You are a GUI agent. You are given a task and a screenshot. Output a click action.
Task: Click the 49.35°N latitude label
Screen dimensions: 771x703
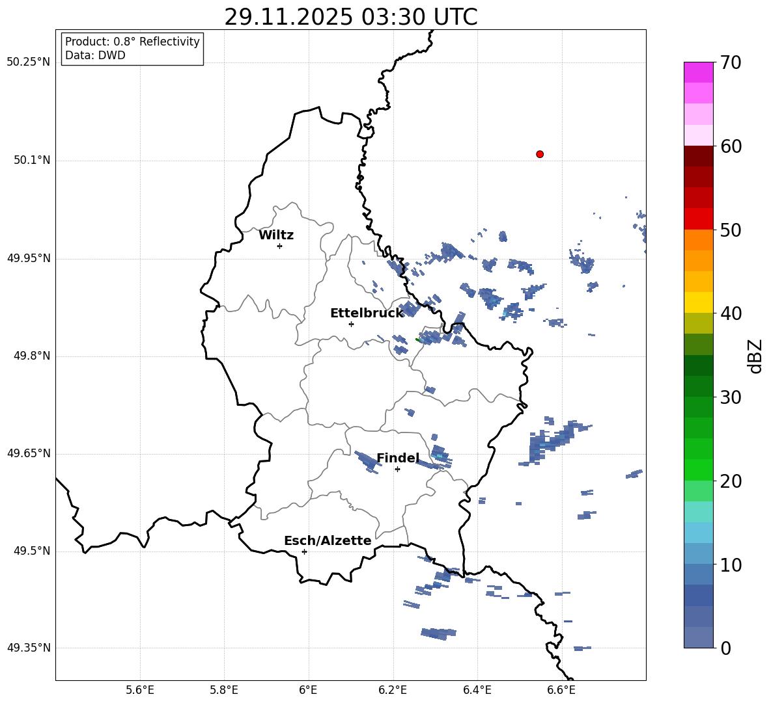29,648
